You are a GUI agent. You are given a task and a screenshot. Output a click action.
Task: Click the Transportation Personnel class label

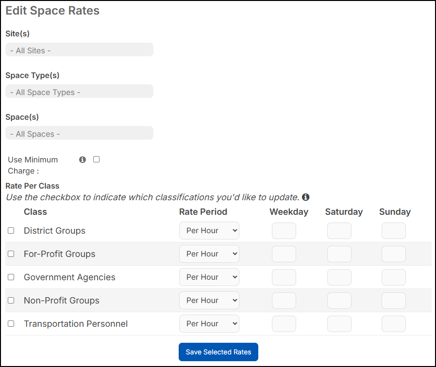(x=76, y=324)
